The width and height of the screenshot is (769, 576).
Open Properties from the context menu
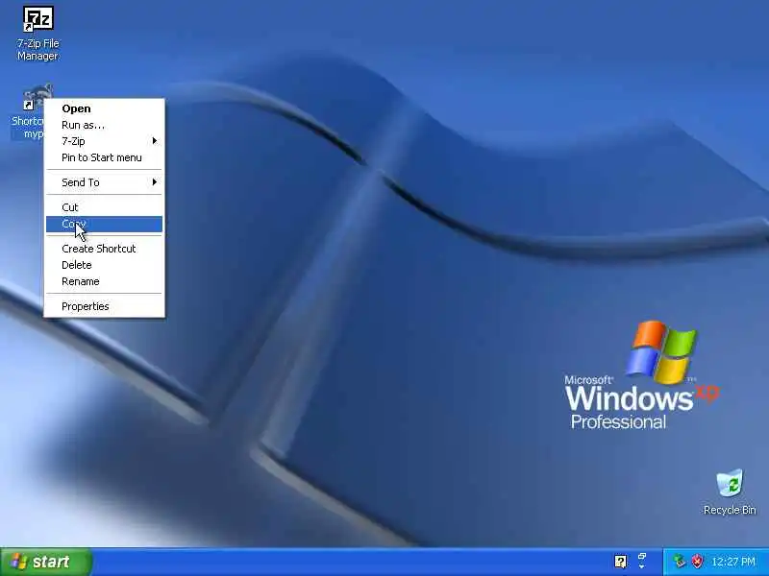(x=104, y=306)
